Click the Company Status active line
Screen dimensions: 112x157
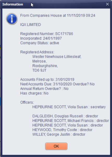(x=40, y=43)
